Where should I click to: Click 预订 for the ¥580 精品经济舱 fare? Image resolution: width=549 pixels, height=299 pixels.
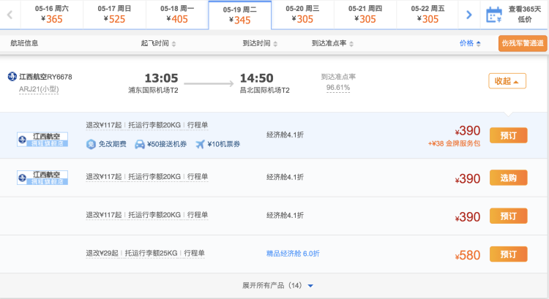point(508,254)
